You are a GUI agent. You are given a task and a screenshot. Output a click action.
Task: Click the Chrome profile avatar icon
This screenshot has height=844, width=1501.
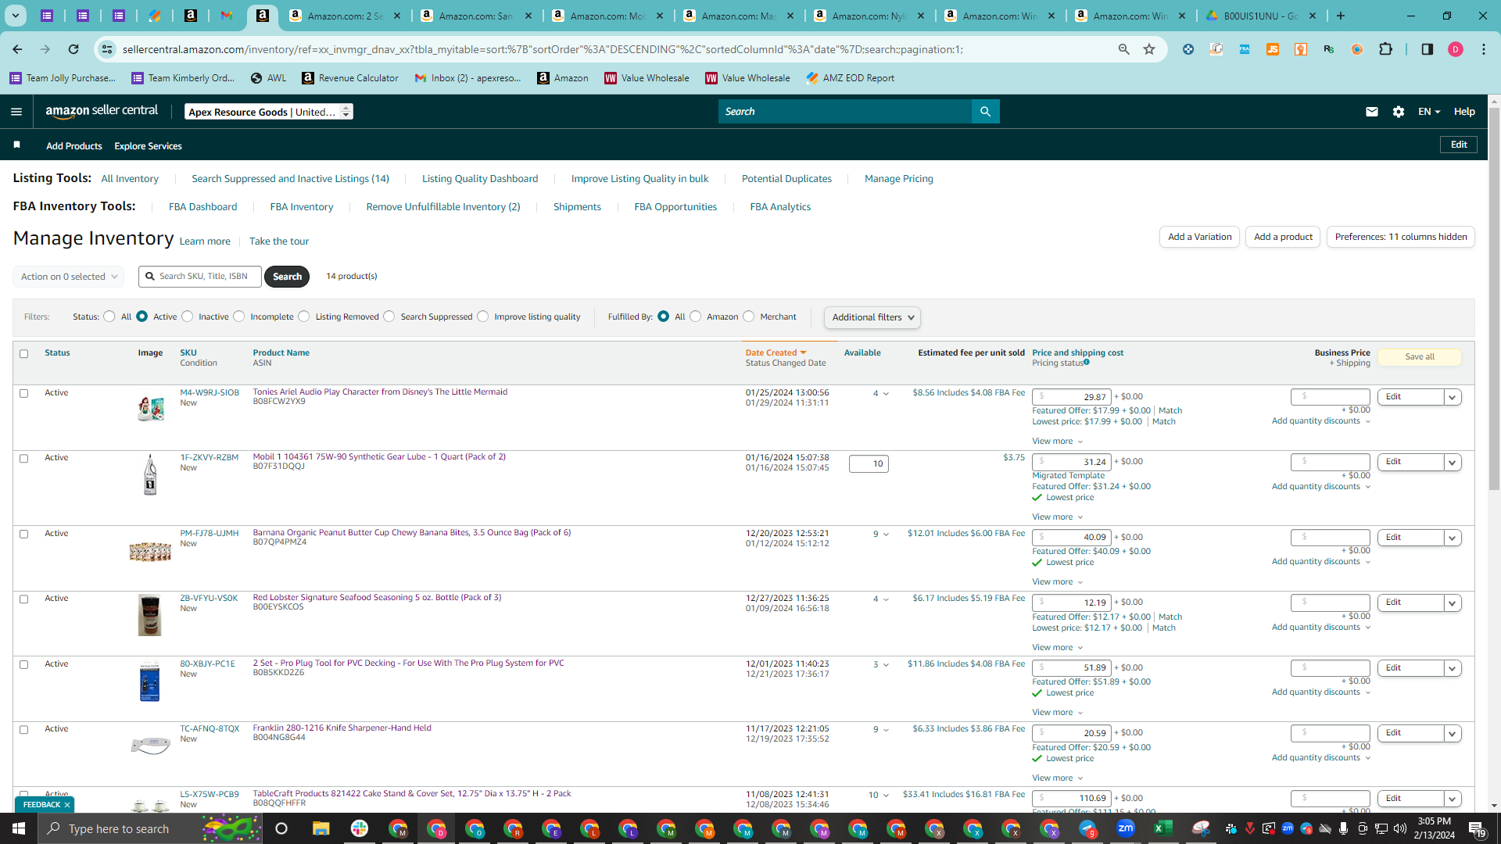point(1455,49)
